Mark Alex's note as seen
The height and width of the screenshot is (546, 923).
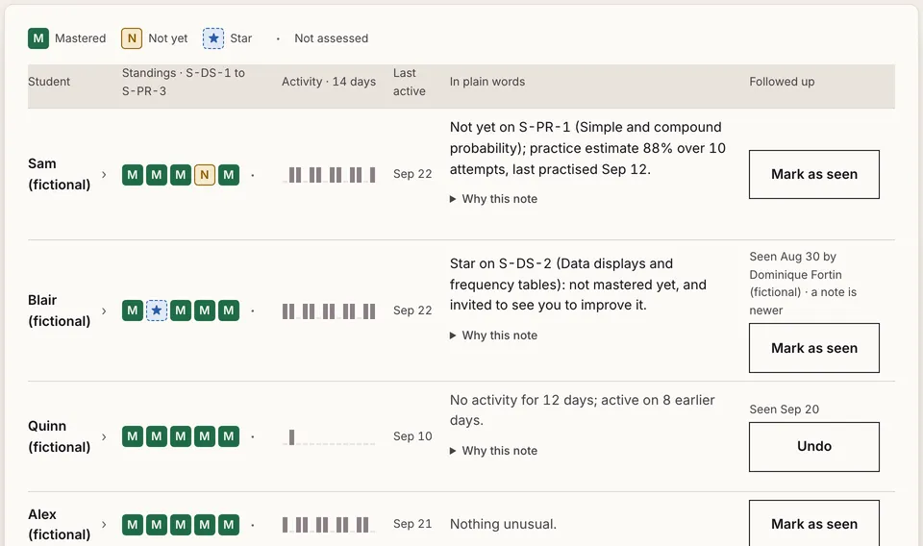point(814,523)
